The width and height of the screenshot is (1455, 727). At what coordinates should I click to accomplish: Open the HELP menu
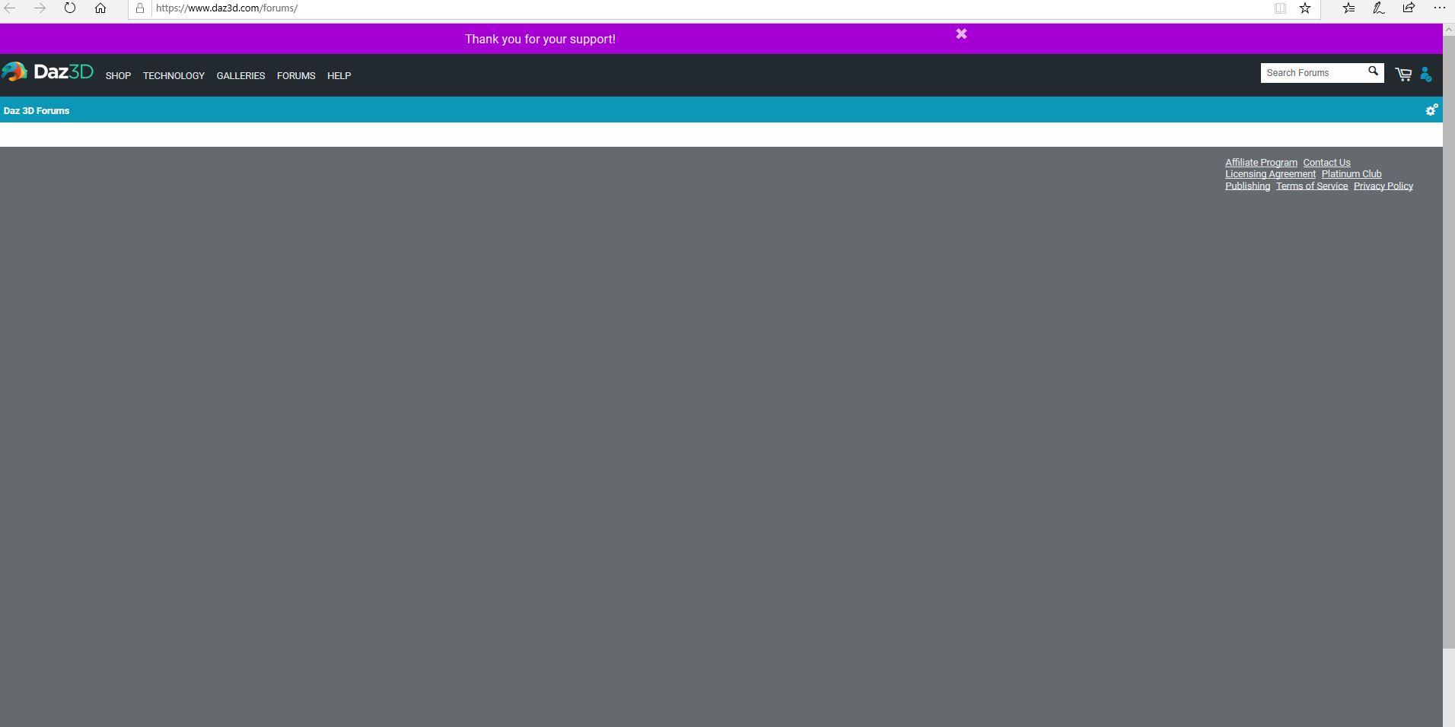pos(339,75)
